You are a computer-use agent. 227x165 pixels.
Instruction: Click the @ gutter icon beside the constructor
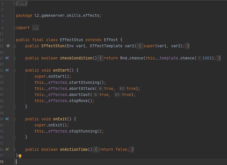click(x=8, y=46)
